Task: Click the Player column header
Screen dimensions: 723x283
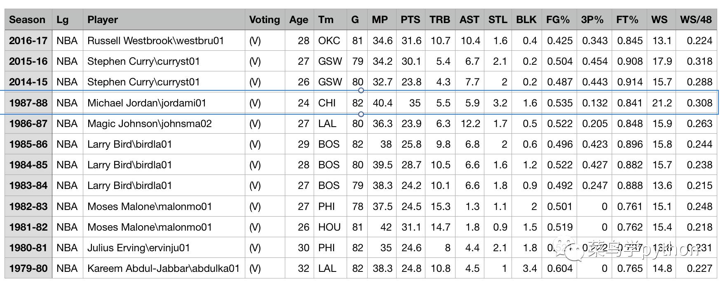Action: (x=103, y=20)
